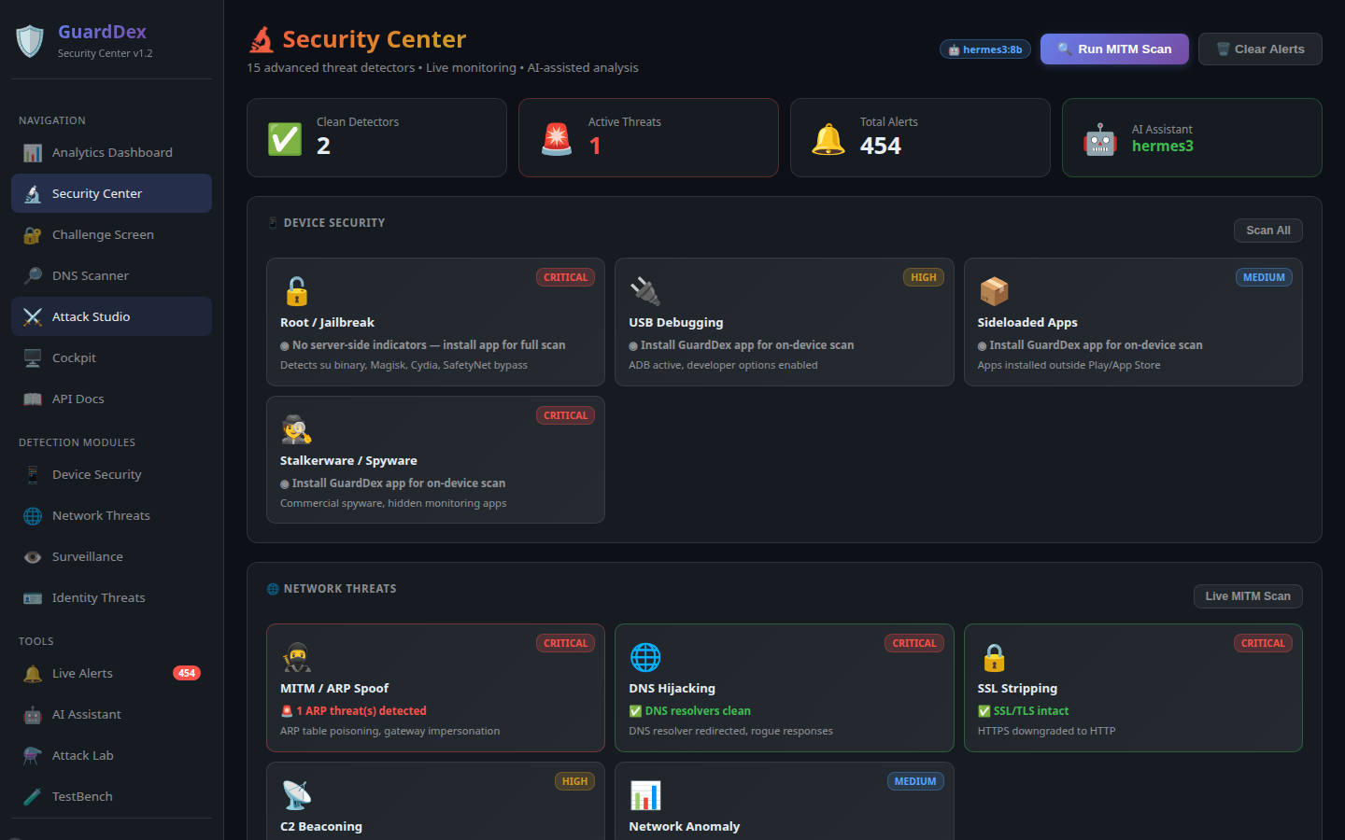Open the Challenge Screen page
The image size is (1345, 840).
111,235
